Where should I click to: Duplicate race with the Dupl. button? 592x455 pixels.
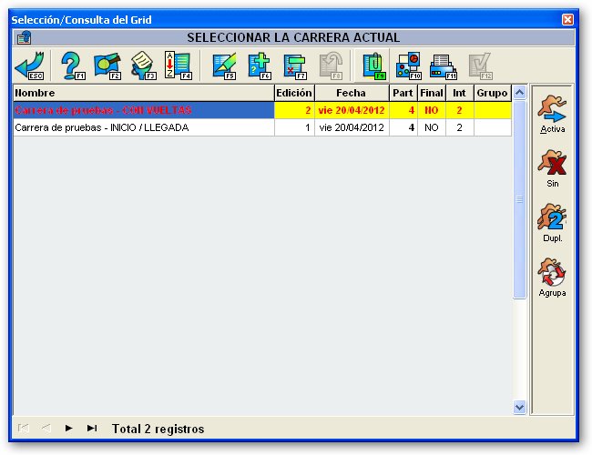tap(552, 223)
